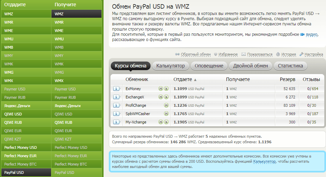Open the История link
Image resolution: width=326 pixels, height=177 pixels.
click(x=288, y=55)
